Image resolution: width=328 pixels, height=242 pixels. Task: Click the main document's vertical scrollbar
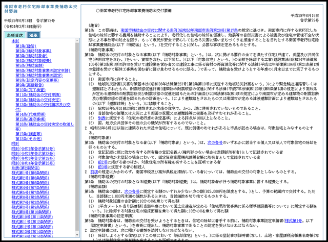tap(324, 128)
